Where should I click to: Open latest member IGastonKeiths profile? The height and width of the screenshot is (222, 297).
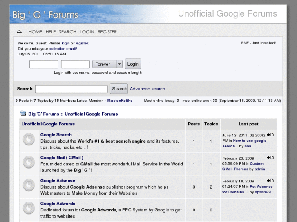tap(120, 101)
